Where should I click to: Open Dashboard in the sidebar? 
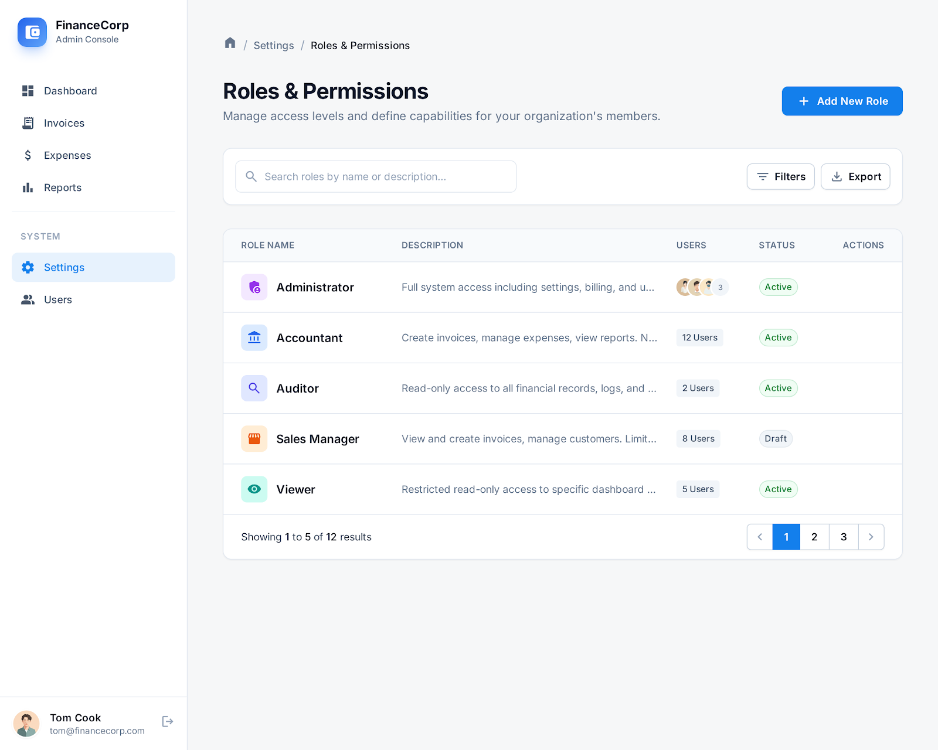(x=70, y=91)
